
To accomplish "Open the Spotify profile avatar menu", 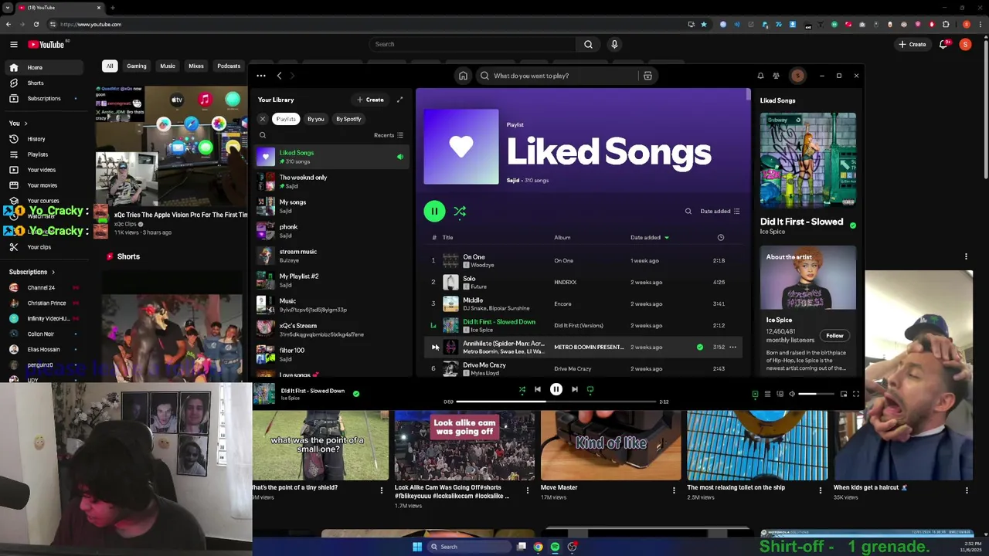I will pos(797,76).
